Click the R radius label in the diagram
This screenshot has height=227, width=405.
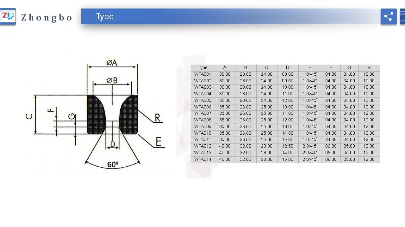coord(157,118)
